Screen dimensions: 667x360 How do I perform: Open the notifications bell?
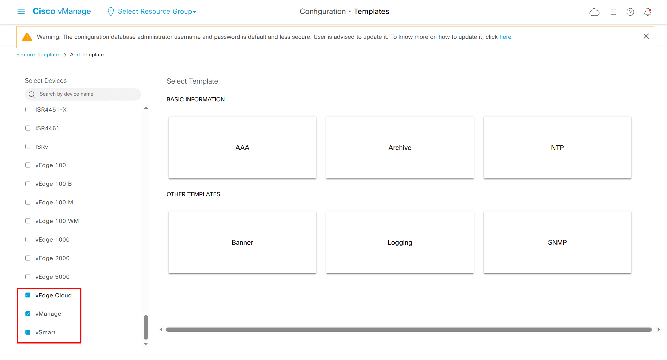point(648,12)
